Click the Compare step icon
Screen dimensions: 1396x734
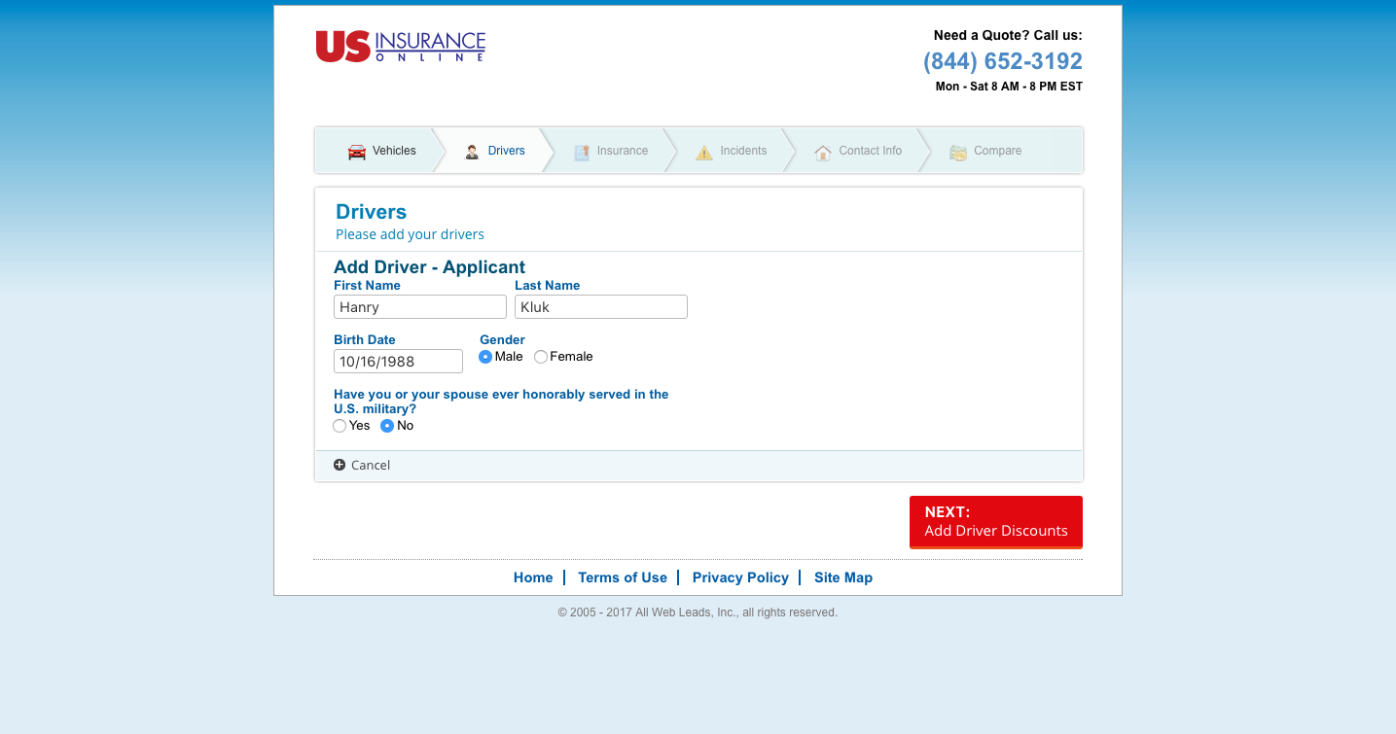[958, 152]
